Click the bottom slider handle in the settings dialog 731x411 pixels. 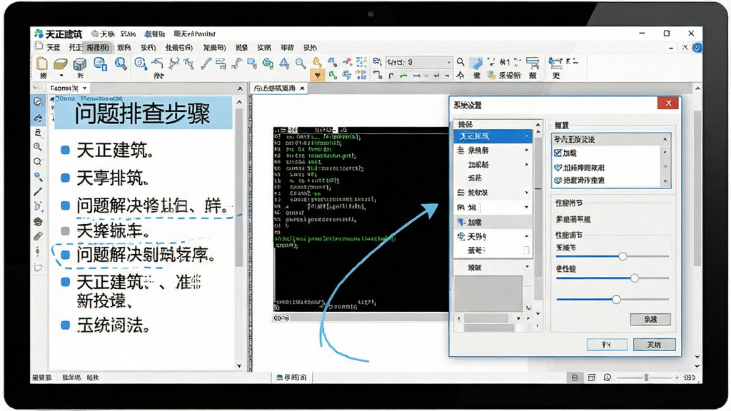click(616, 300)
